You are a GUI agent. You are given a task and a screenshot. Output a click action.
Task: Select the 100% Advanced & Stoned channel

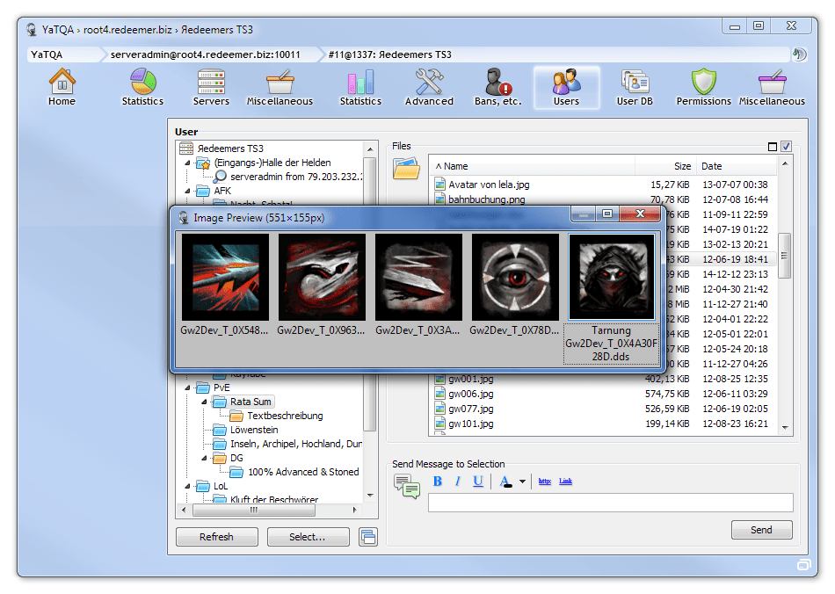click(303, 472)
